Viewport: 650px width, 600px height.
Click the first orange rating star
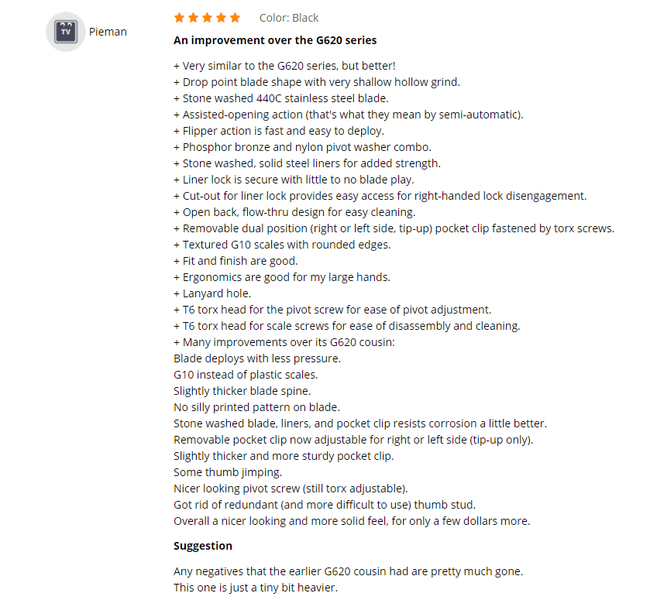coord(179,18)
